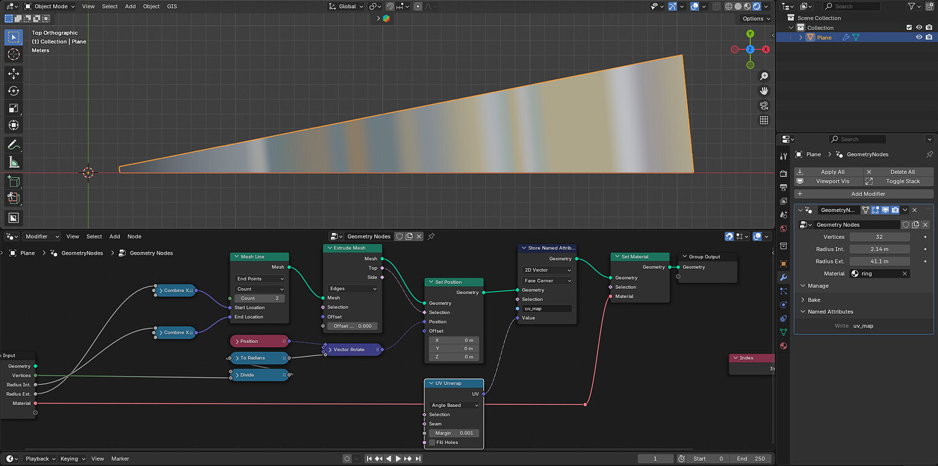
Task: Pin the properties editor context
Action: coord(929,154)
